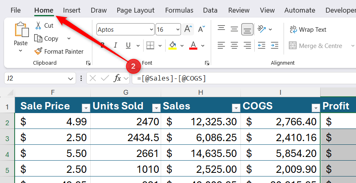This screenshot has height=183, width=356.
Task: Expand the Copy options dropdown
Action: pyautogui.click(x=69, y=39)
